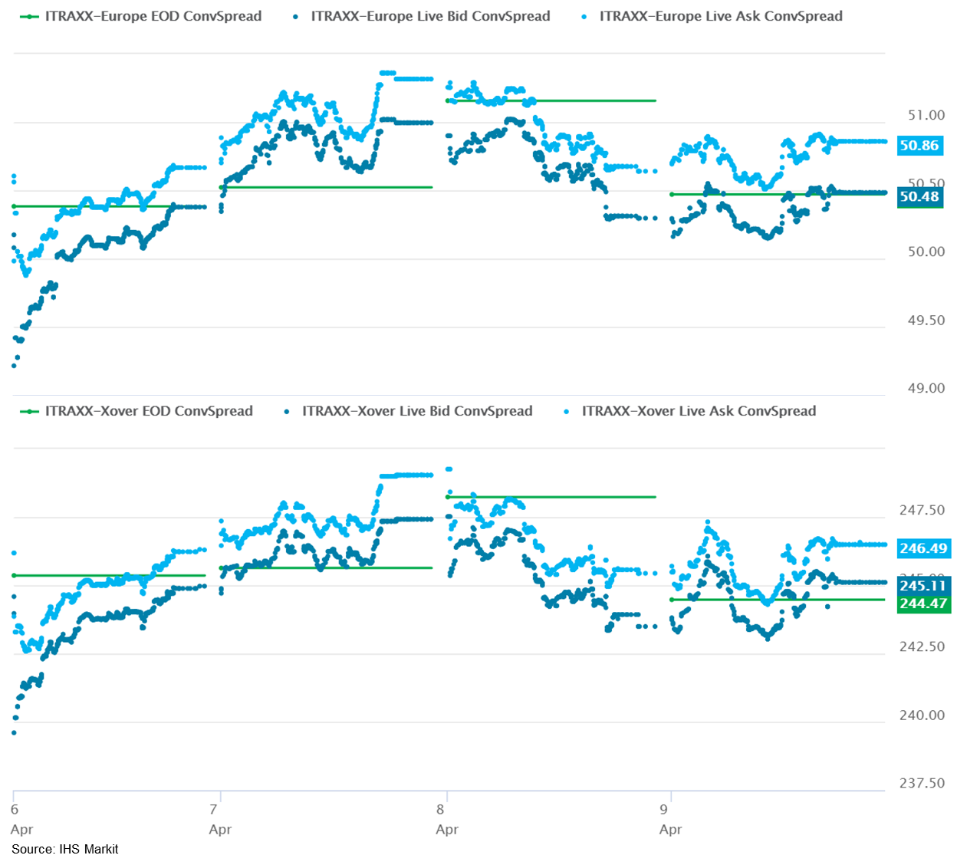Viewport: 957px width, 865px height.
Task: Toggle the ITRAXX-Xover Live Bid ConvSpread legend text
Action: [x=417, y=411]
